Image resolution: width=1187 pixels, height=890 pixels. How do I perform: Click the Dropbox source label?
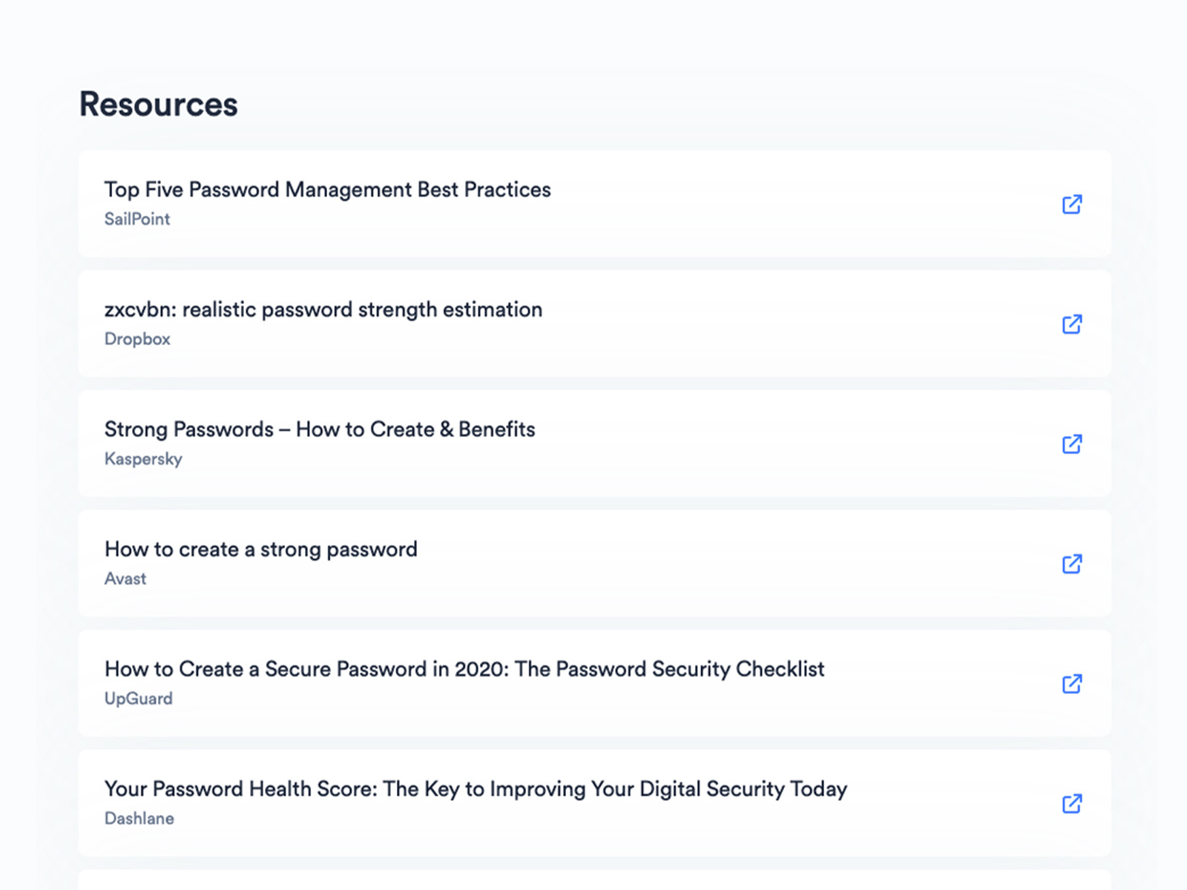(x=137, y=339)
